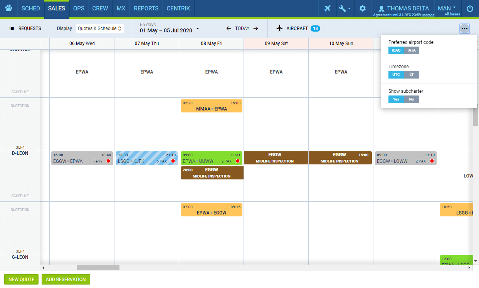Open the orange MMAA to EPWA quotation

[212, 106]
